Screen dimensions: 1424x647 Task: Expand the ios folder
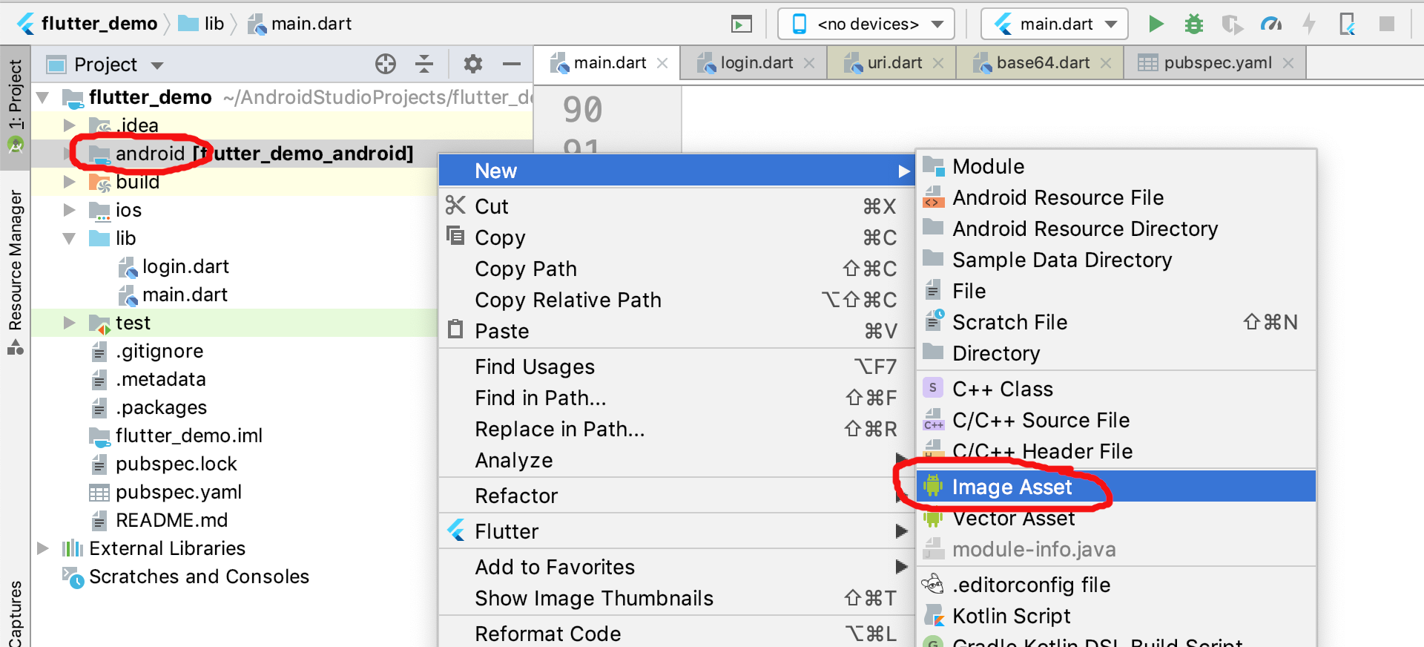(70, 210)
